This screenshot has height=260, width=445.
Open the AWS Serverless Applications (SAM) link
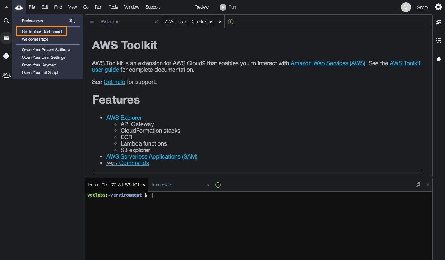coord(152,156)
